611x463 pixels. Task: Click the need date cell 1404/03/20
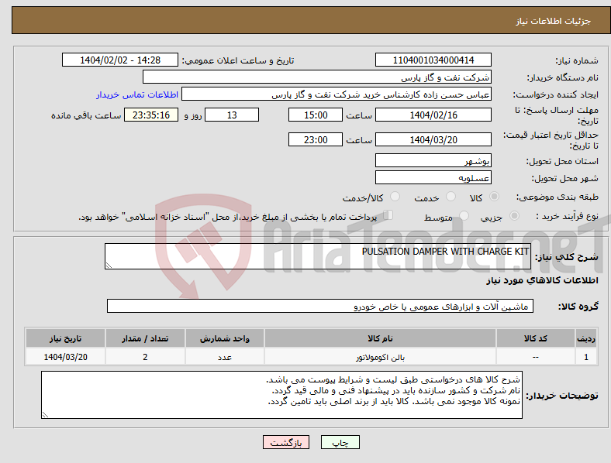[x=65, y=357]
